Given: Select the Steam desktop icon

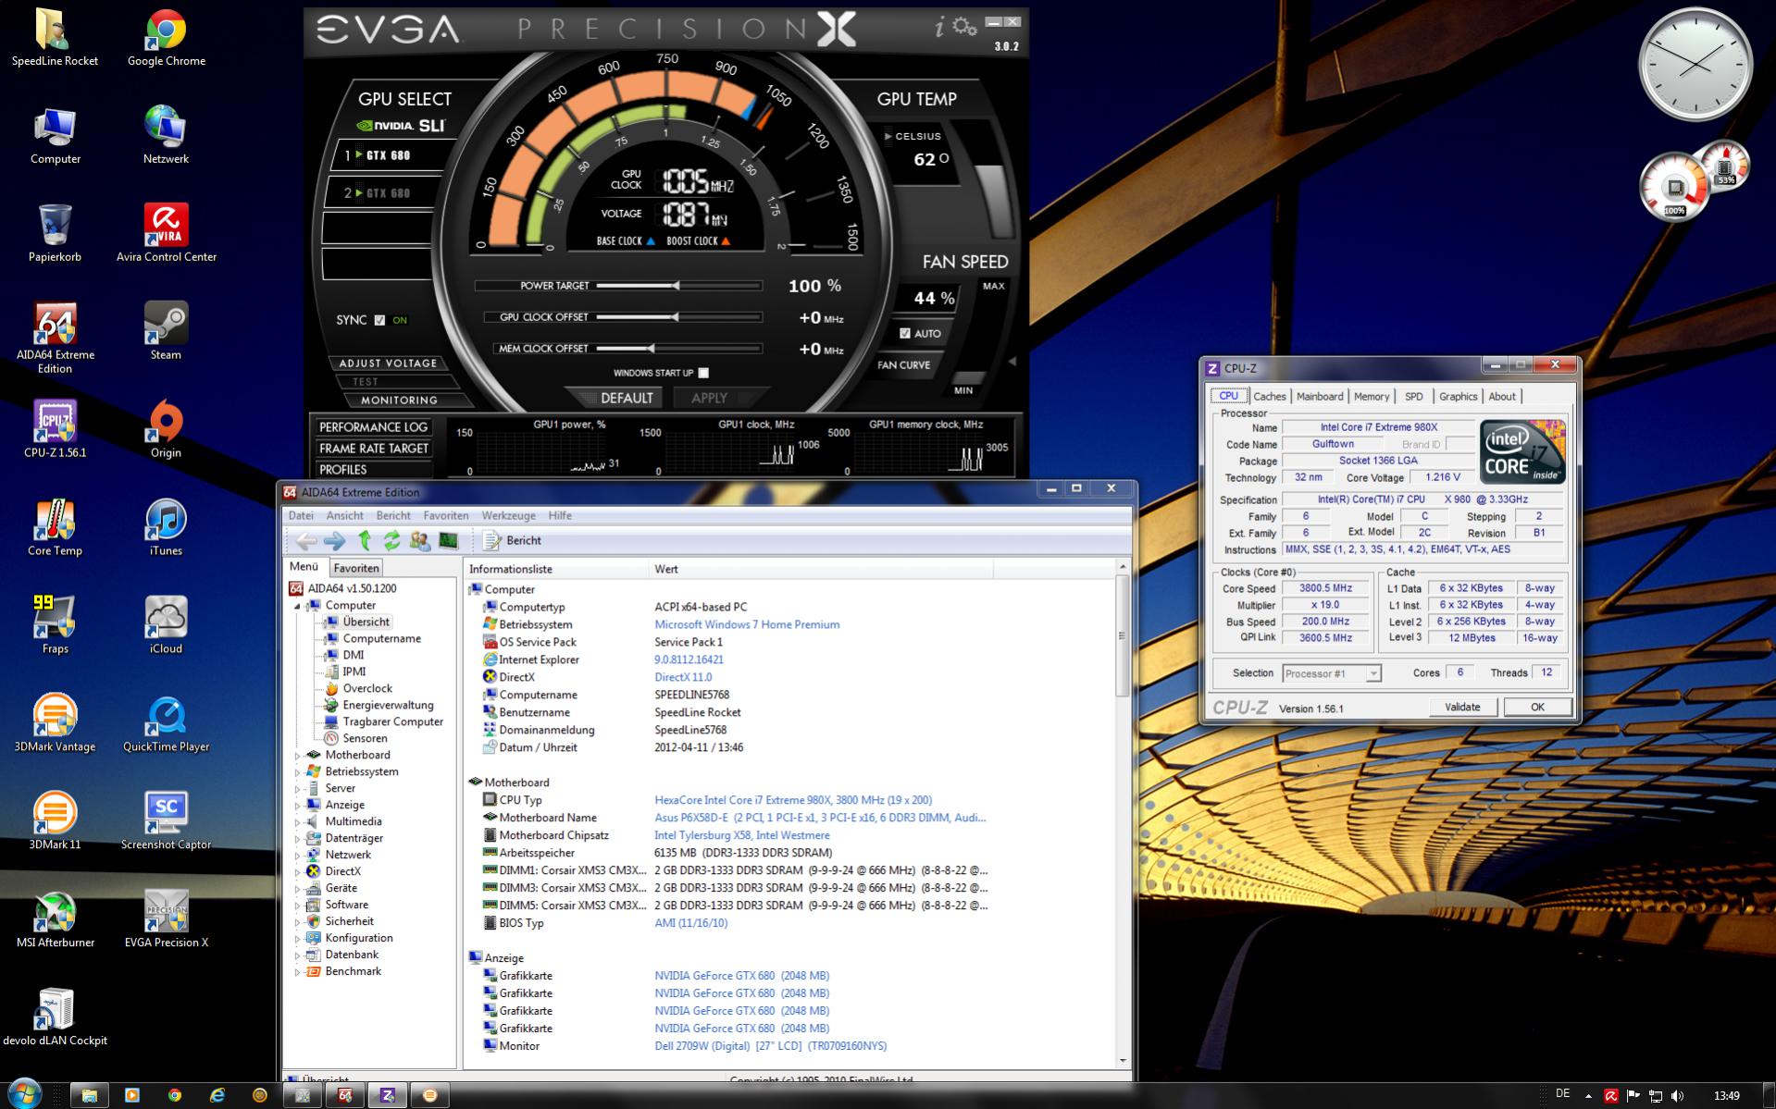Looking at the screenshot, I should 167,331.
